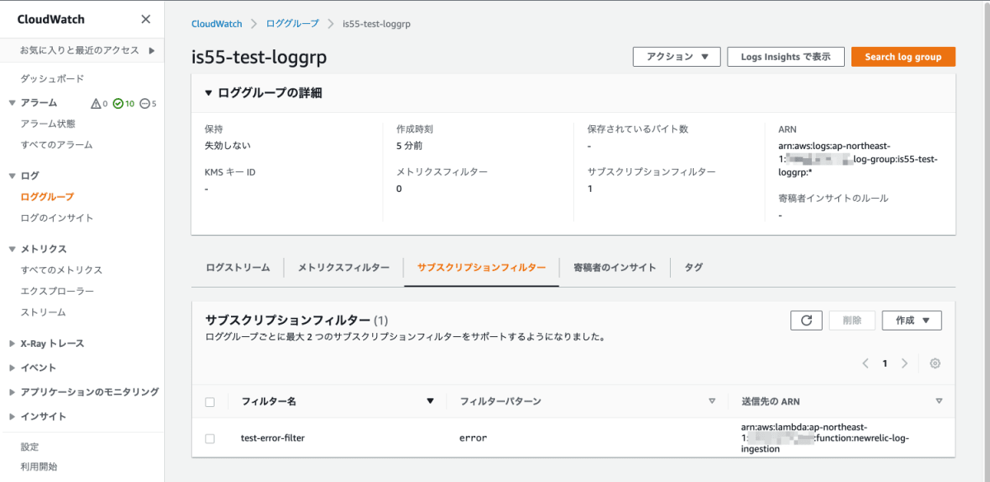This screenshot has height=482, width=990.
Task: Click the test-error-filter filter name
Action: point(272,438)
